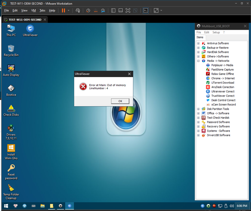251x211 pixels.
Task: Open the Reset password shortcut
Action: click(x=11, y=172)
